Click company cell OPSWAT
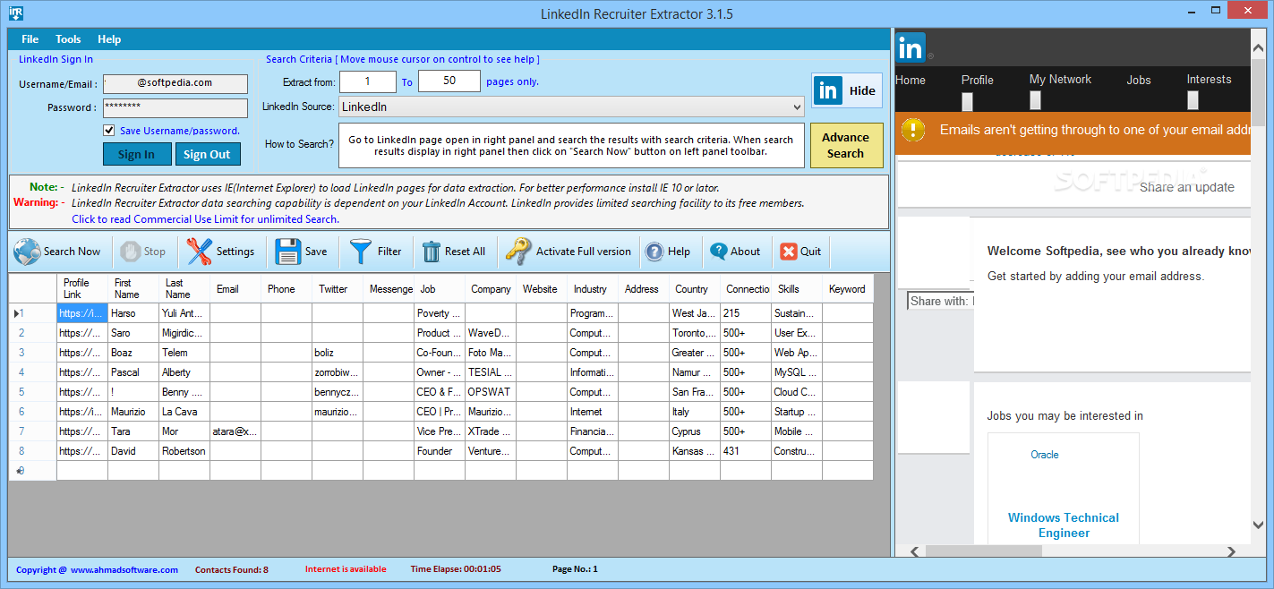The width and height of the screenshot is (1274, 589). tap(491, 392)
